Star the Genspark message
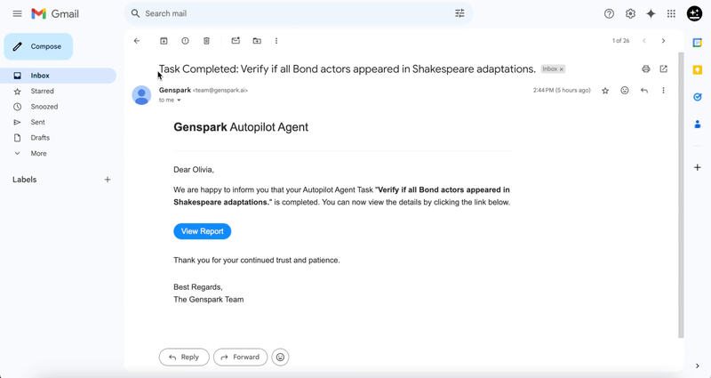This screenshot has width=711, height=378. 605,91
